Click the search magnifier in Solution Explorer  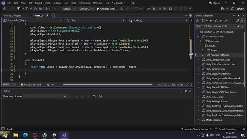[x=238, y=26]
